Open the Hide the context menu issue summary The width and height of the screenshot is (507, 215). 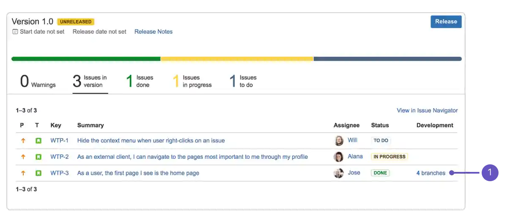151,141
